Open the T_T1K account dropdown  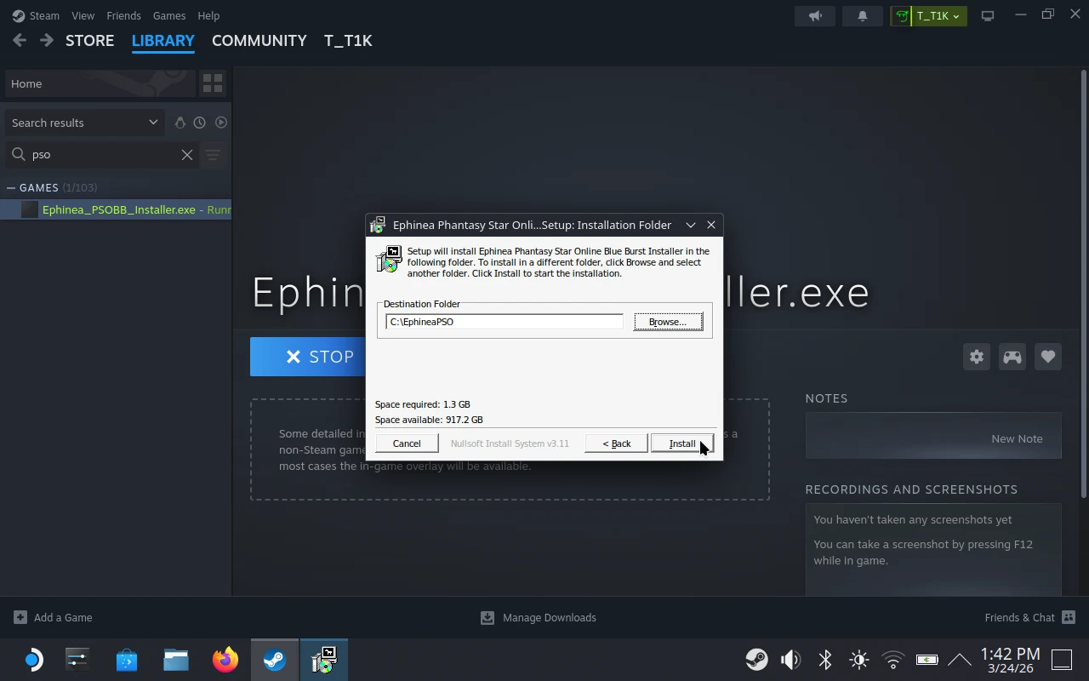928,15
